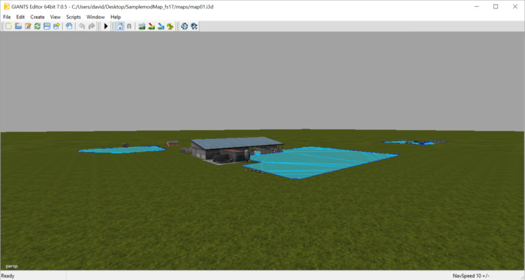Click the green Reload file icon
This screenshot has height=280, width=525.
click(37, 26)
